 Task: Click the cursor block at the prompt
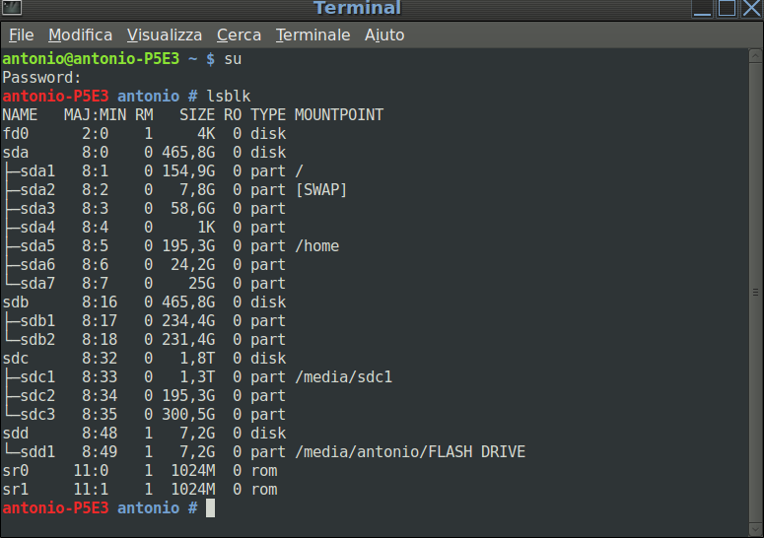210,508
